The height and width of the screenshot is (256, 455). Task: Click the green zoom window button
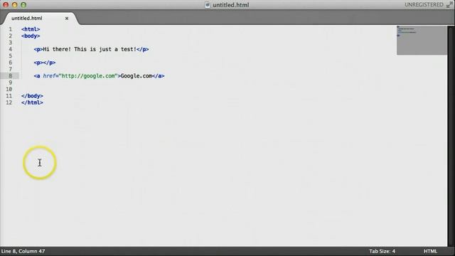[x=23, y=5]
